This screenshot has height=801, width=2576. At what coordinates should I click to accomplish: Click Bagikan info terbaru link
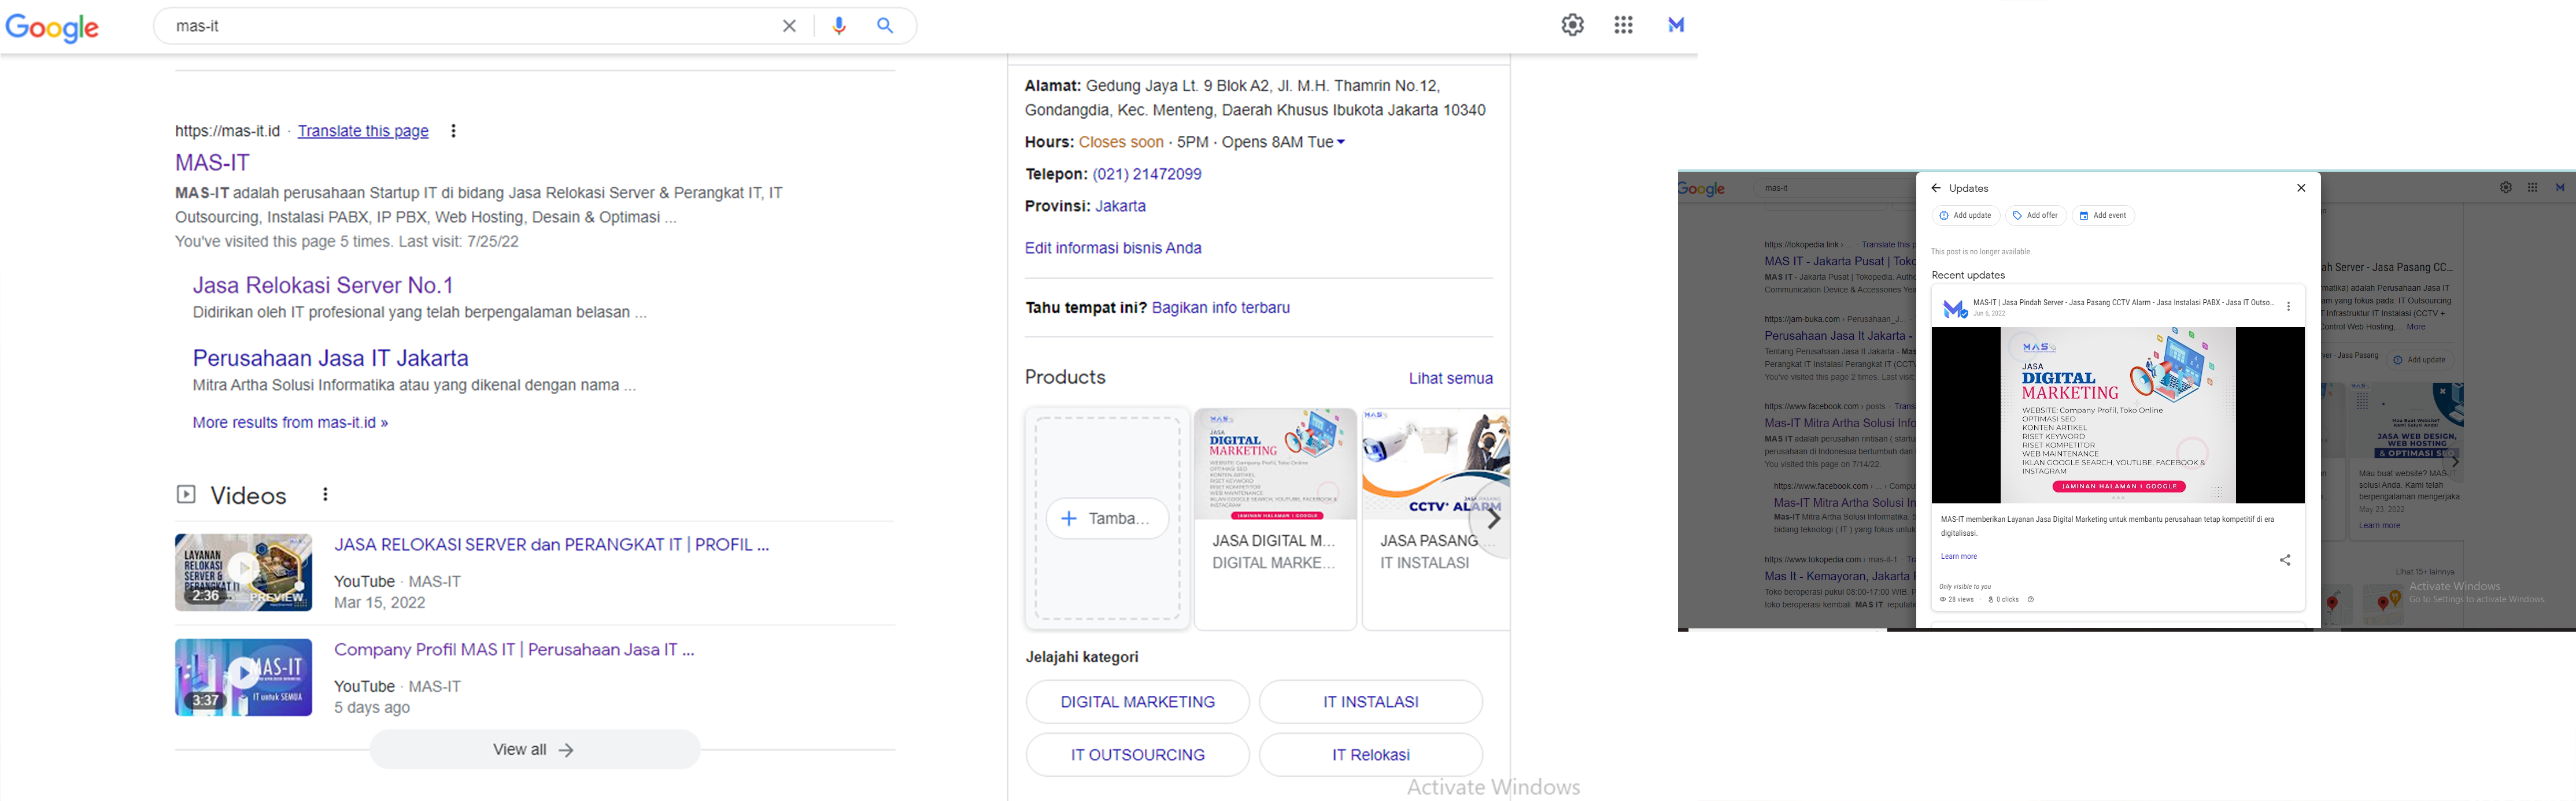(1221, 308)
